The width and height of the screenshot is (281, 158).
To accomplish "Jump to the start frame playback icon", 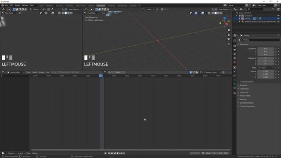I will tap(109, 153).
